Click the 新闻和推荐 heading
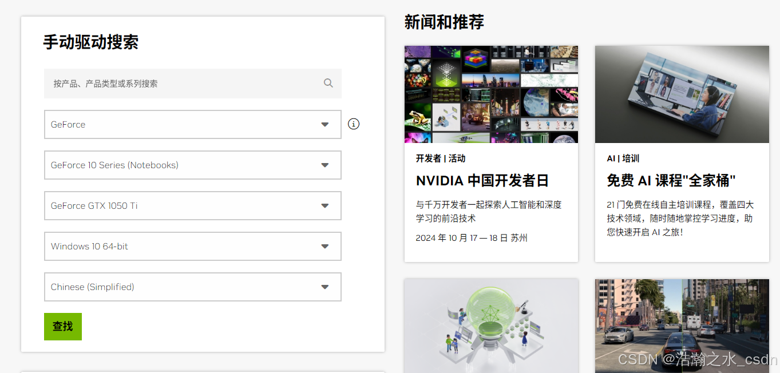This screenshot has width=780, height=373. [x=444, y=22]
